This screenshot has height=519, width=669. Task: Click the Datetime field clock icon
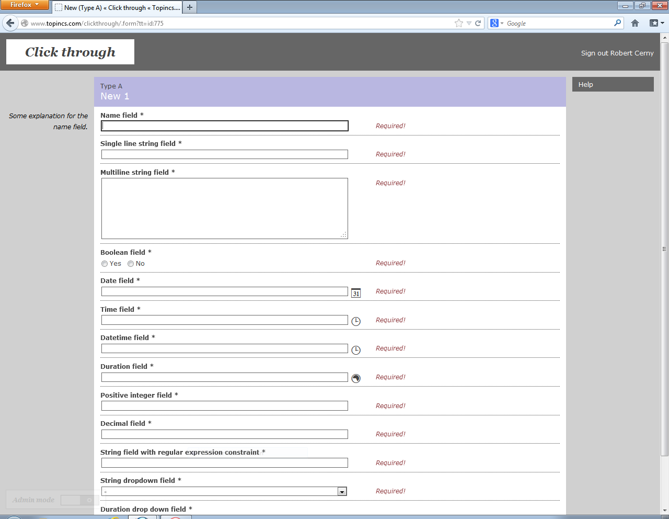356,350
